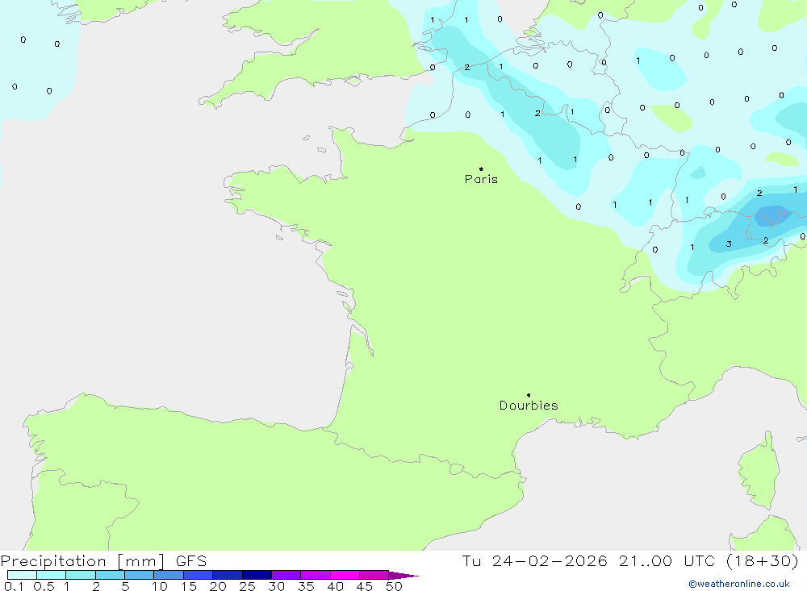
Task: Pick the legend swatch between 10 and 15
Action: tap(169, 575)
